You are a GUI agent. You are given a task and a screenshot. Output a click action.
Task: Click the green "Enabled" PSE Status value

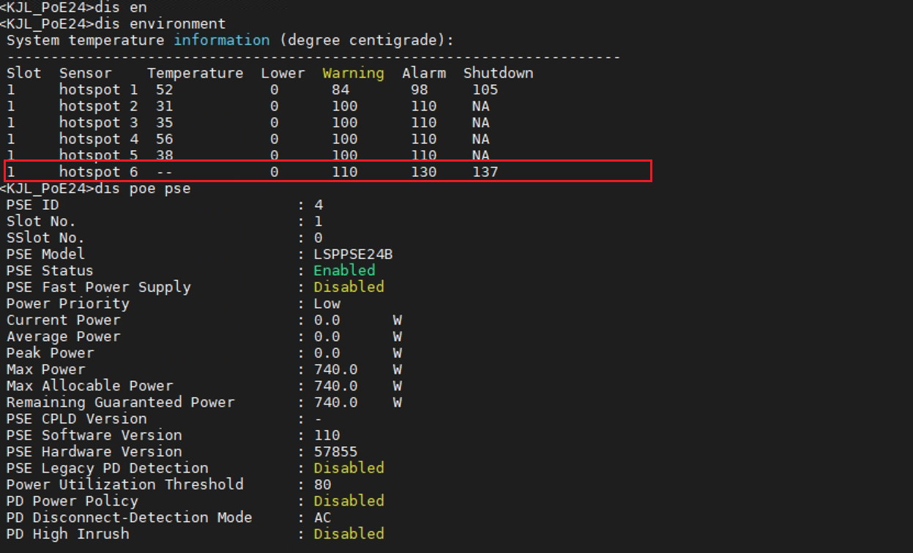344,271
